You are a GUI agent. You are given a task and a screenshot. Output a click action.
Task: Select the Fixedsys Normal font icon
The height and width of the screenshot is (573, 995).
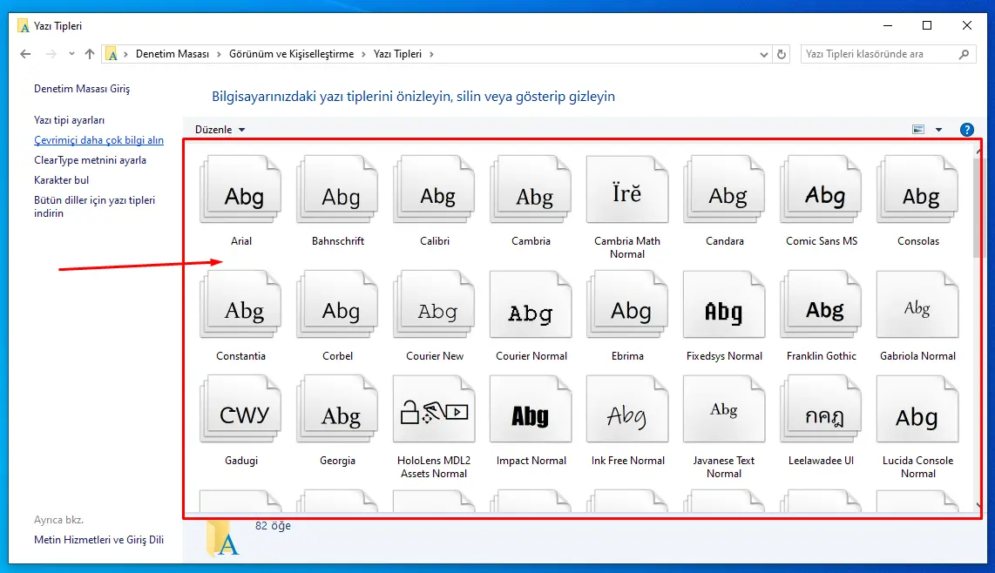[x=724, y=304]
